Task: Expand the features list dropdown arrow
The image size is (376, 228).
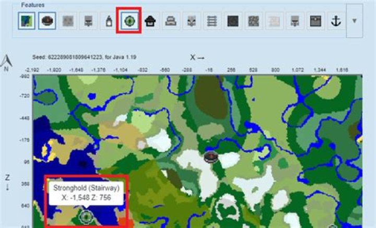Action: tap(355, 21)
